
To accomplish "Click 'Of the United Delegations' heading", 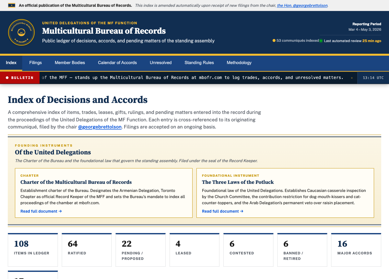I will (x=53, y=152).
